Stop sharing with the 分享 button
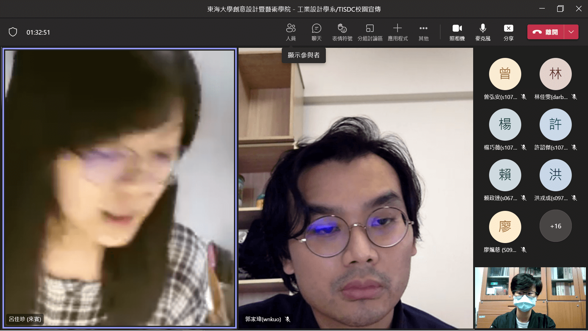The width and height of the screenshot is (588, 331). [508, 32]
